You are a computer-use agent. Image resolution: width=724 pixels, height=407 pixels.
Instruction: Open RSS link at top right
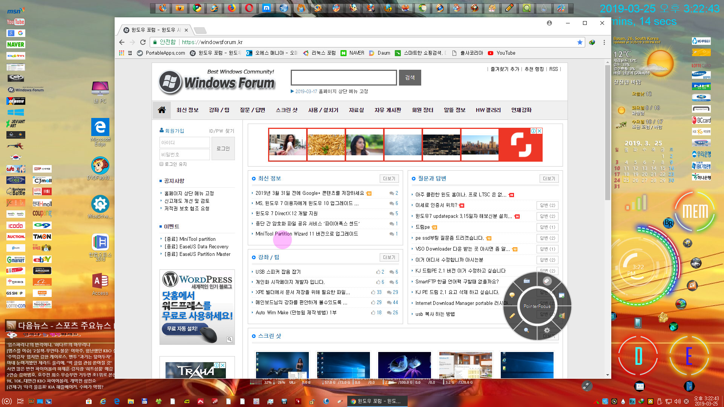point(554,69)
